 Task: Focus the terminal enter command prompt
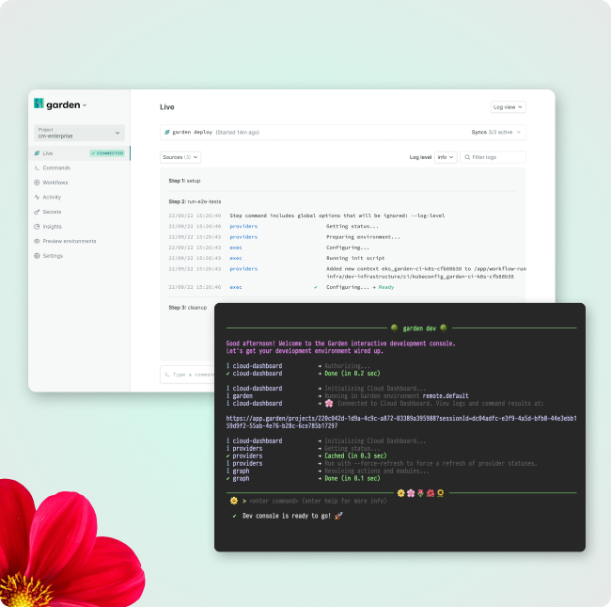(x=310, y=501)
